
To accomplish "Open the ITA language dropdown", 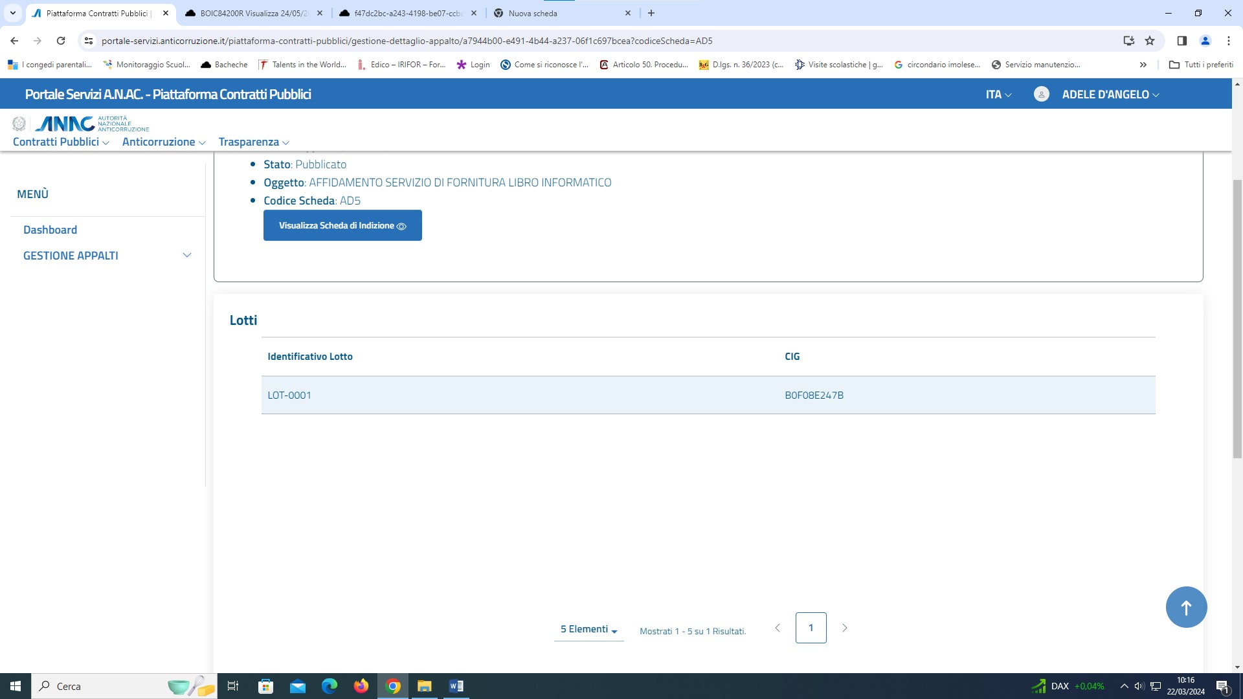I will (998, 94).
